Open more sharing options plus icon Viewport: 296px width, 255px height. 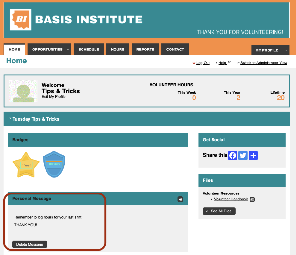pyautogui.click(x=253, y=156)
